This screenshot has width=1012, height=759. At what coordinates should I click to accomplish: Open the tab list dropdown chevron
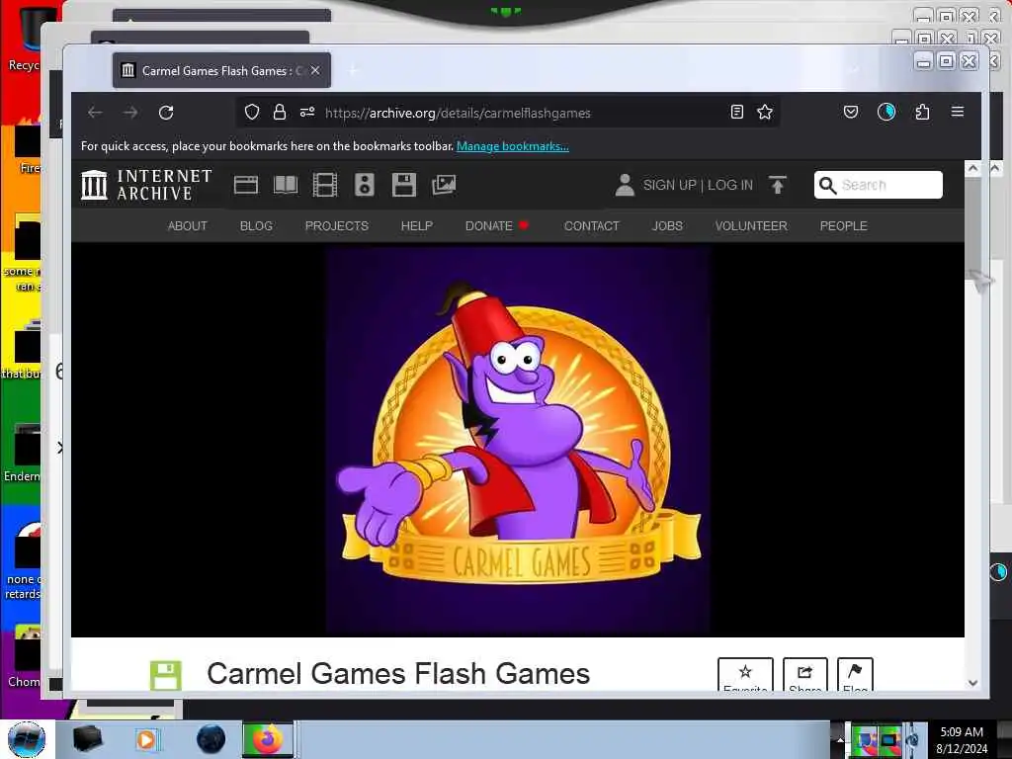(855, 70)
